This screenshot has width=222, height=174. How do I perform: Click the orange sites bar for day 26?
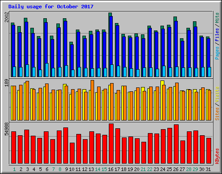pyautogui.click(x=177, y=101)
